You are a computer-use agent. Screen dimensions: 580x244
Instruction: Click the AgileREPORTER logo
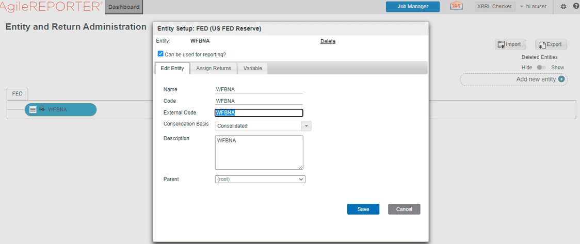click(x=52, y=7)
